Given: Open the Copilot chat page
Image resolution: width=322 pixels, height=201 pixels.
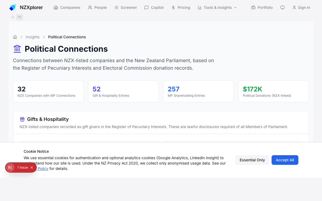Looking at the screenshot, I should click(154, 8).
